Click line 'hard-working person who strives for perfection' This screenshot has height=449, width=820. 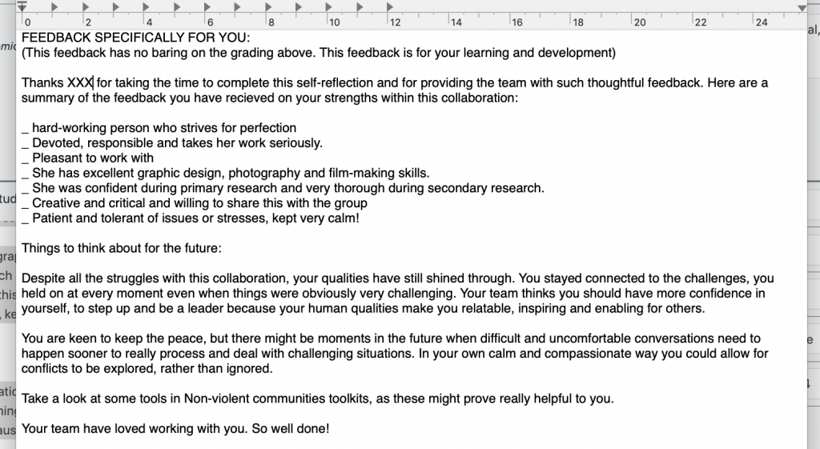(159, 128)
